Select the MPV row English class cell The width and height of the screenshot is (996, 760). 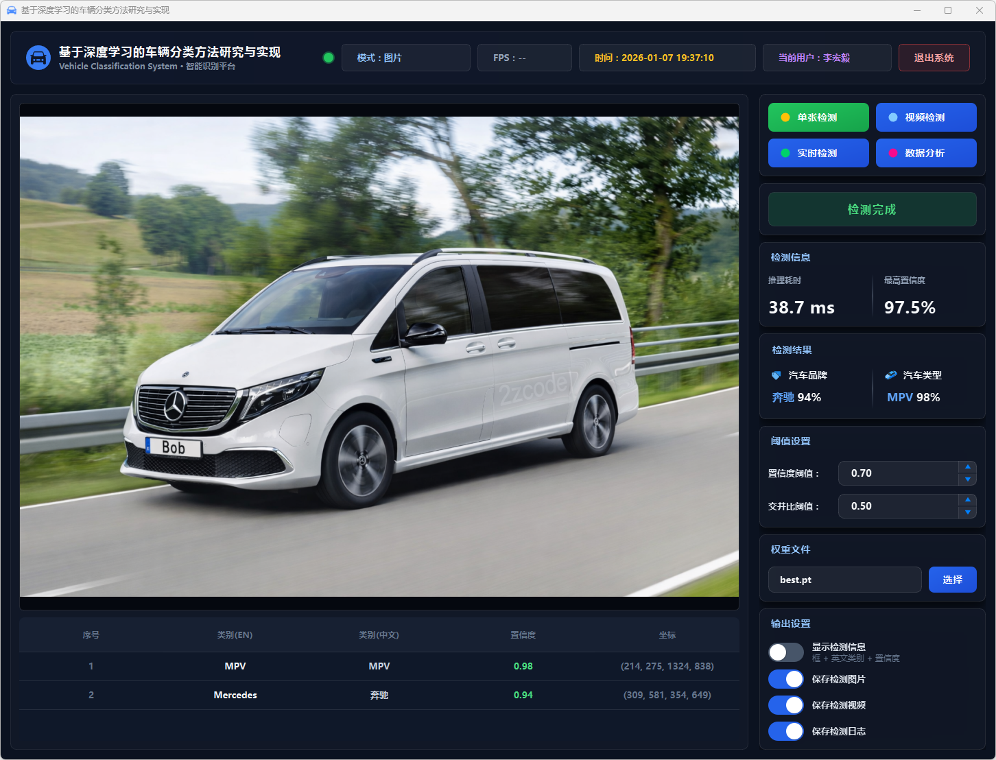(235, 666)
